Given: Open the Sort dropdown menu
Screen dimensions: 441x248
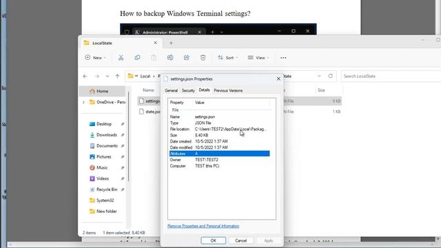Looking at the screenshot, I should 228,58.
